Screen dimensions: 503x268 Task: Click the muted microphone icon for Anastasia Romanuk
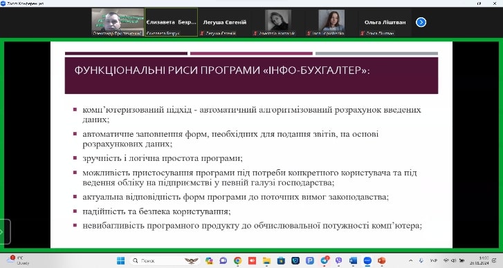click(x=255, y=33)
